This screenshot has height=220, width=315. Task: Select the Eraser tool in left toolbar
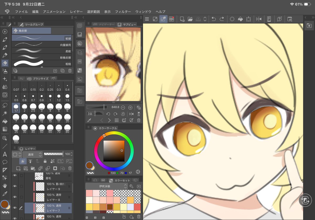click(x=5, y=63)
